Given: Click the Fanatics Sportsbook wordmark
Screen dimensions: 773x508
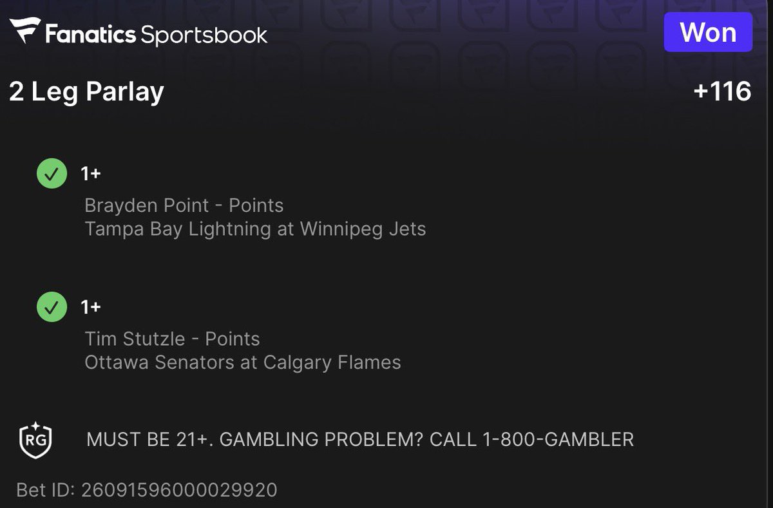Looking at the screenshot, I should pos(156,33).
